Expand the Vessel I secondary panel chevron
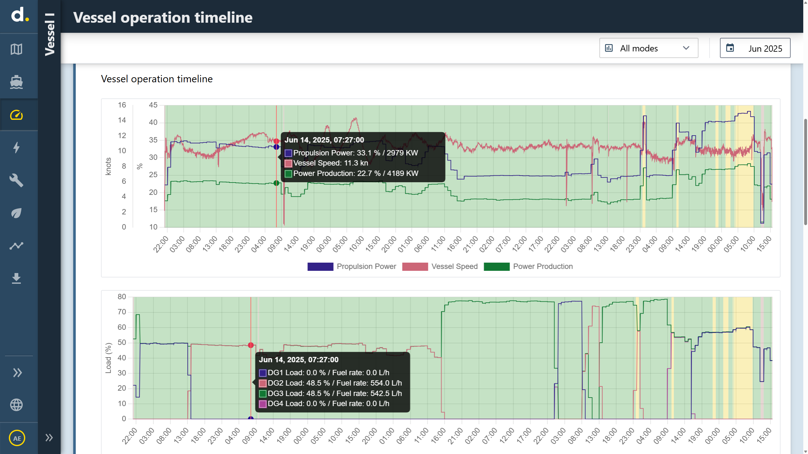 (49, 438)
